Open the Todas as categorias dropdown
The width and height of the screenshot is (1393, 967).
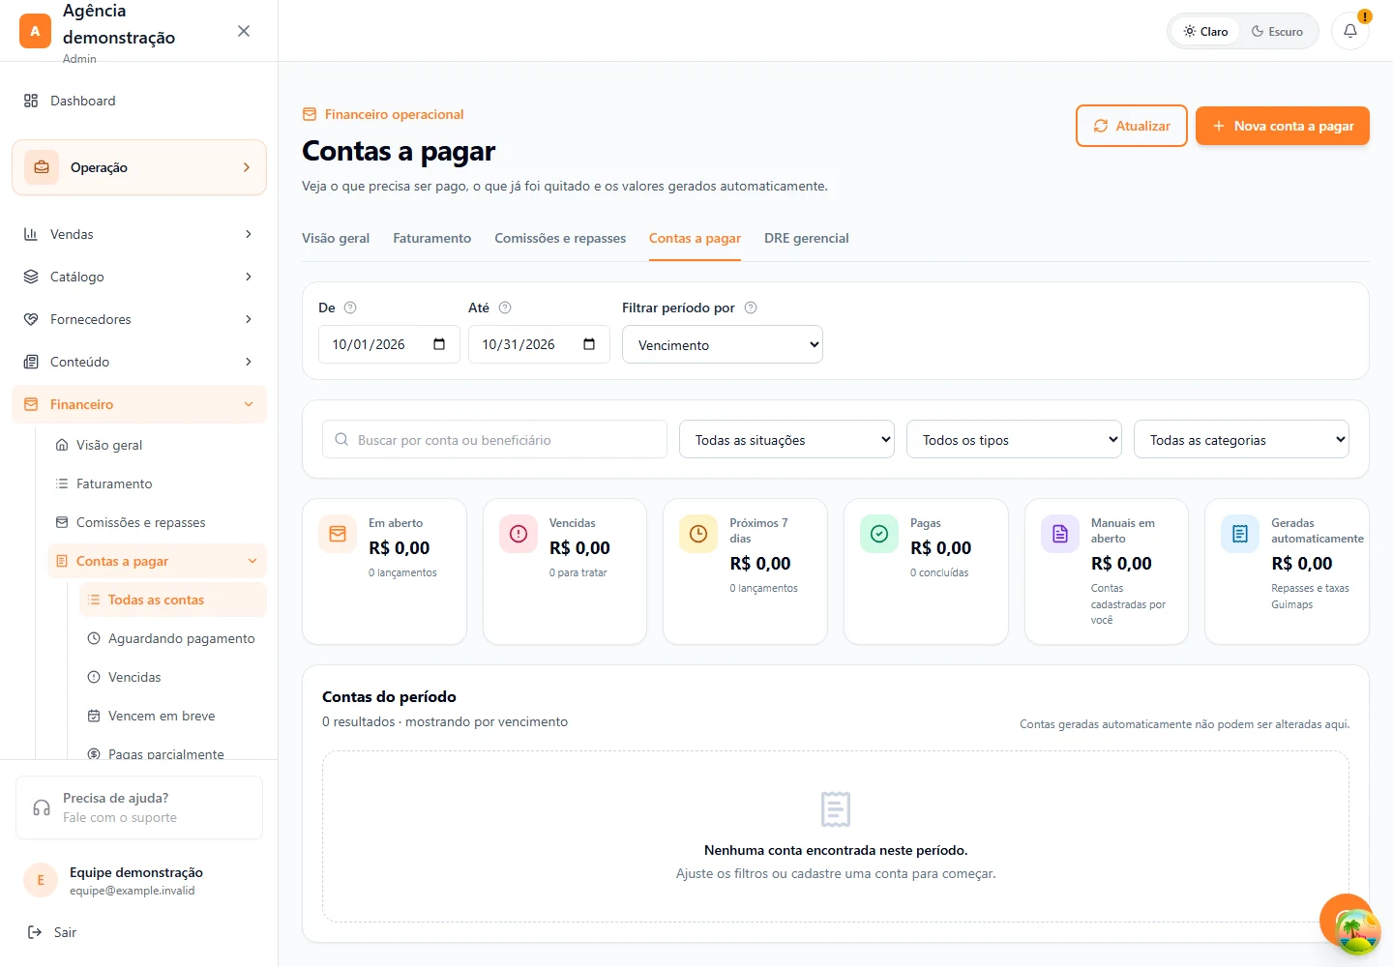[1241, 439]
